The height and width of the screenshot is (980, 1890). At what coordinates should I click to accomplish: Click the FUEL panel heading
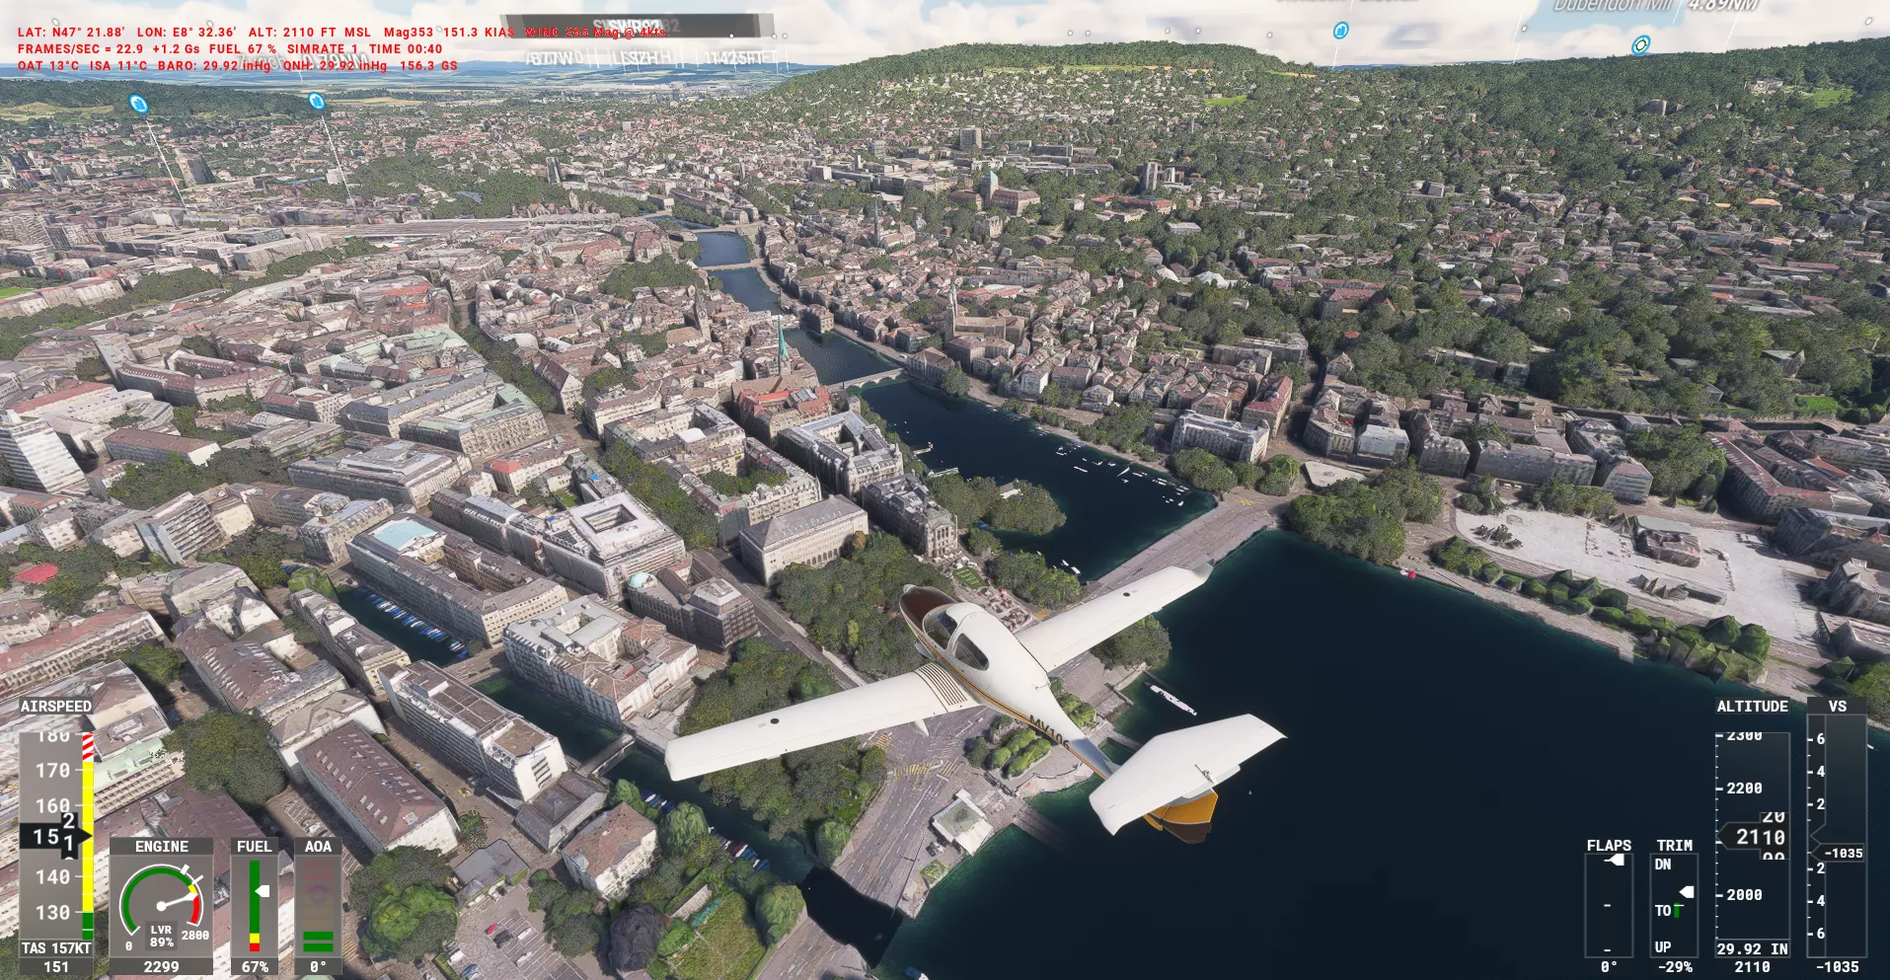tap(255, 847)
